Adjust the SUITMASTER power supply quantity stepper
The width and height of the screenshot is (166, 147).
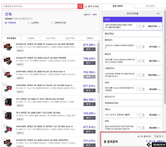143,128
